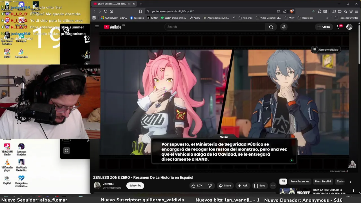Click the Ask button below video
This screenshot has height=203, width=361.
pyautogui.click(x=243, y=186)
